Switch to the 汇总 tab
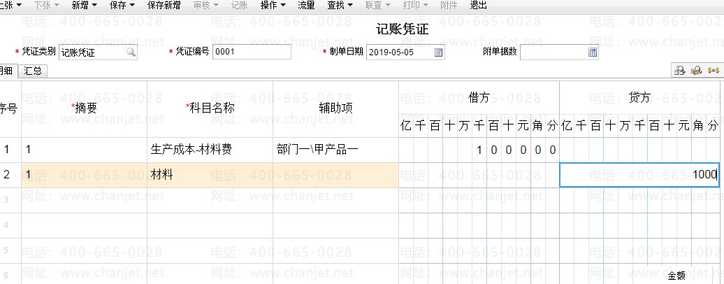Image resolution: width=724 pixels, height=284 pixels. (32, 71)
